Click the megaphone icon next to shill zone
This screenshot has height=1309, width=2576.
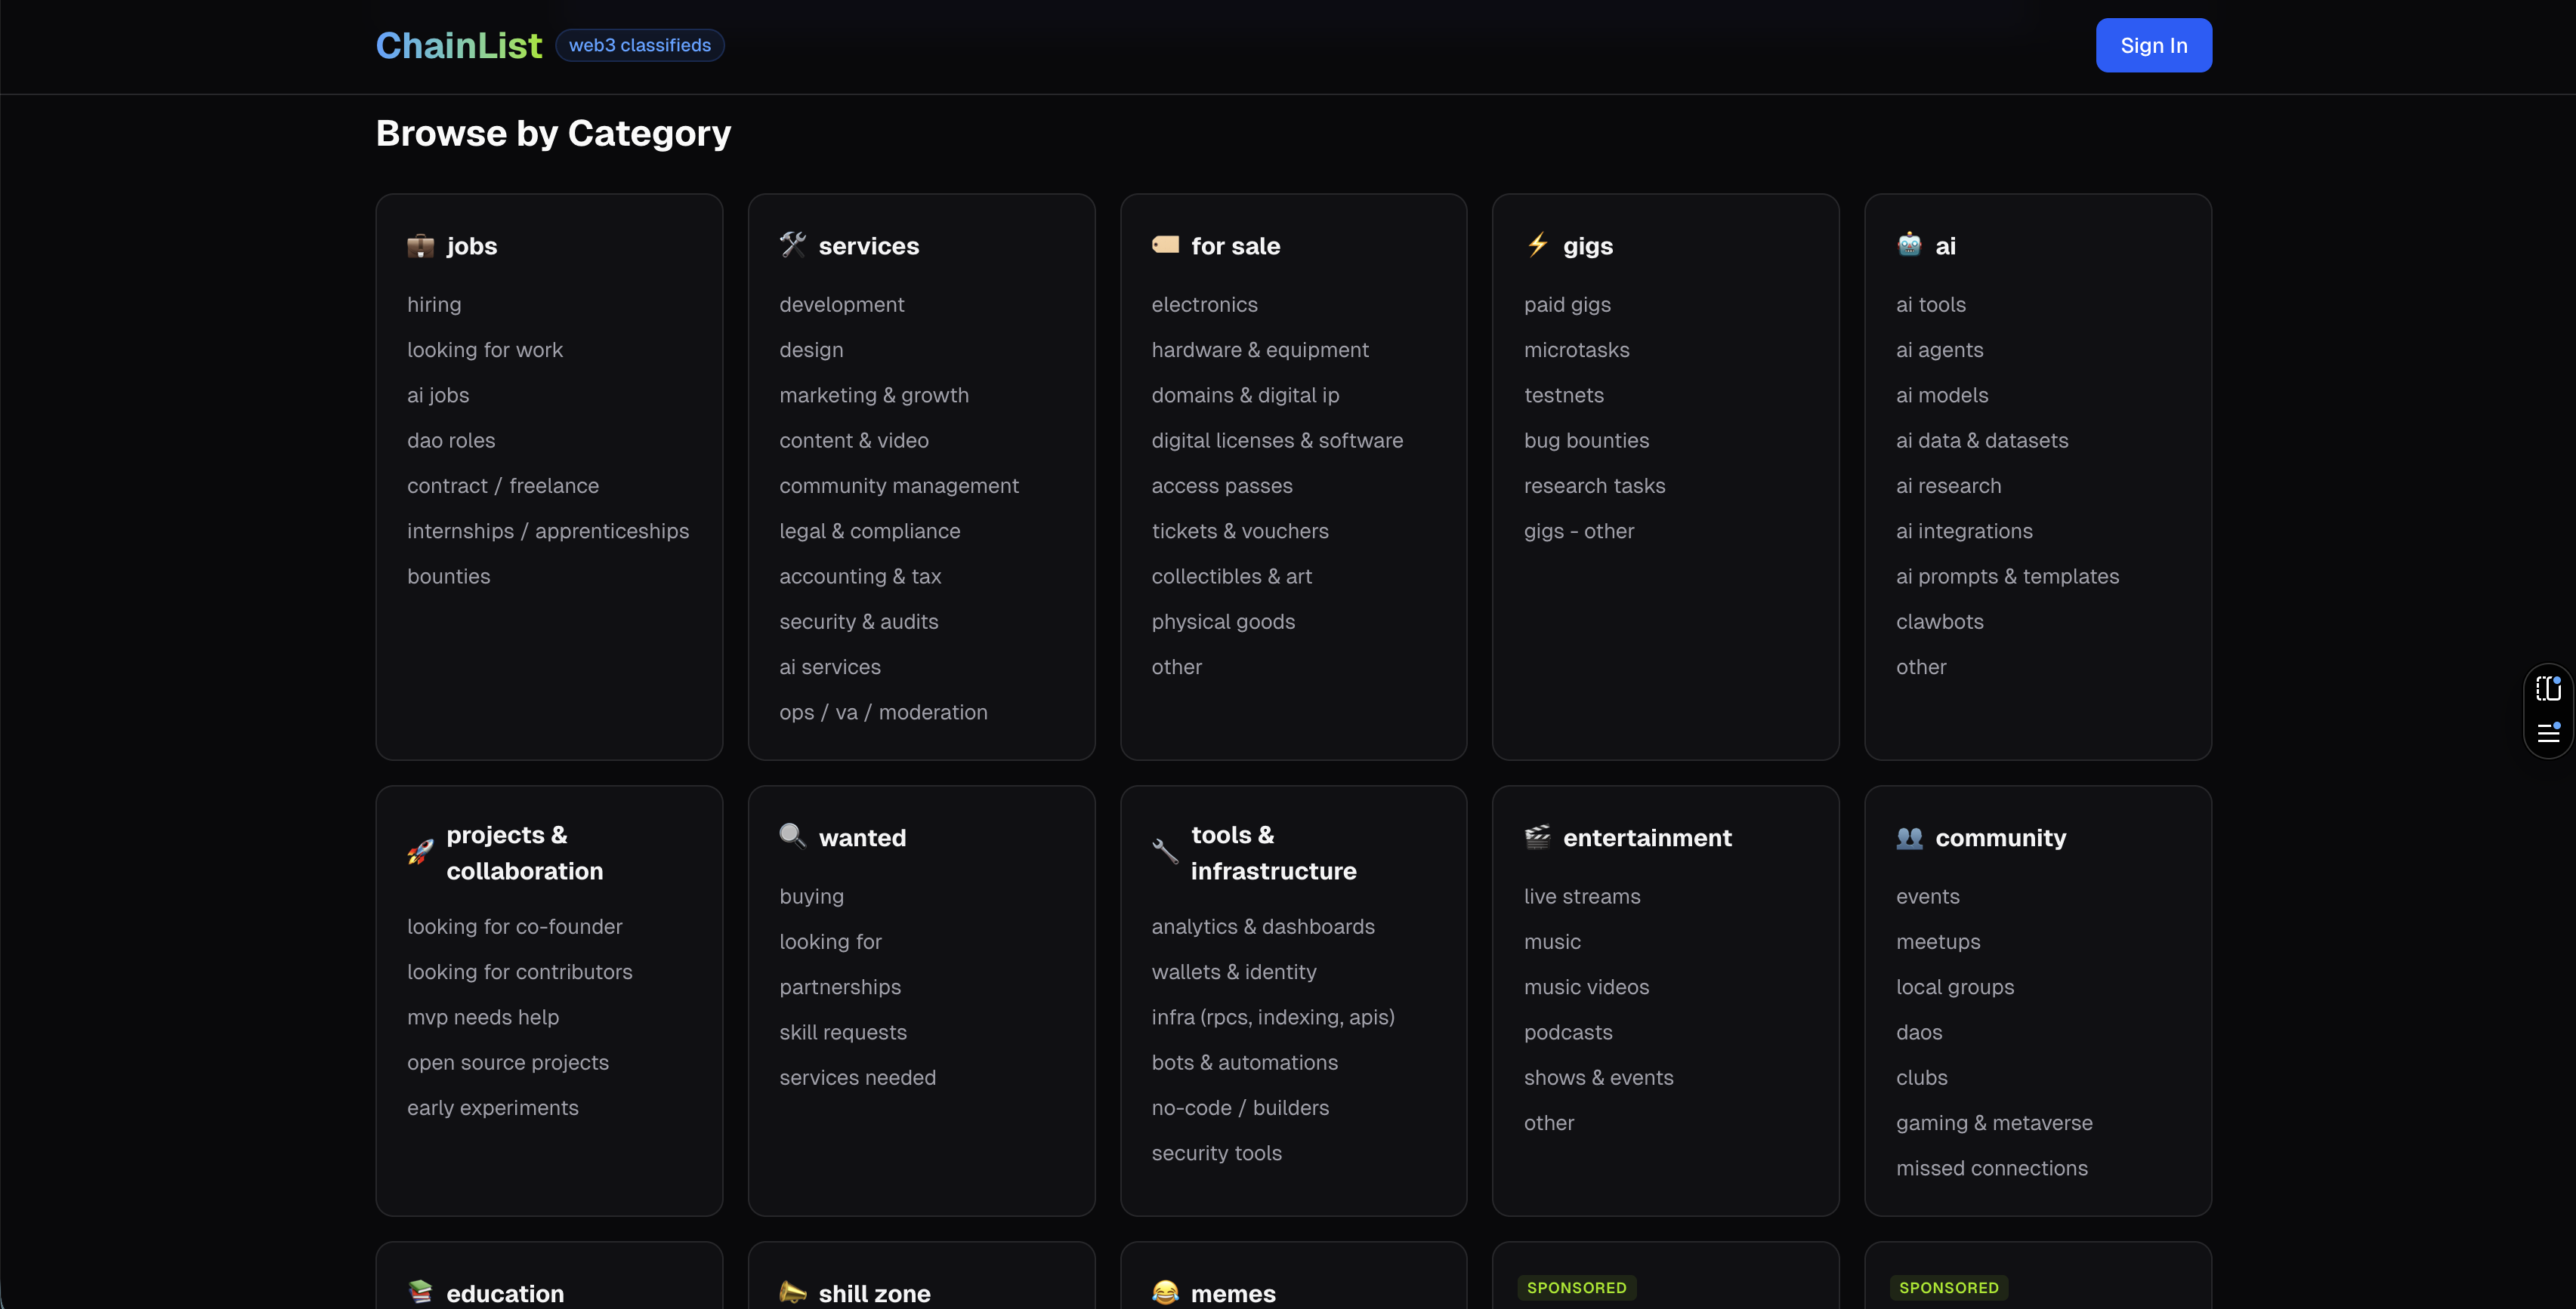click(791, 1292)
